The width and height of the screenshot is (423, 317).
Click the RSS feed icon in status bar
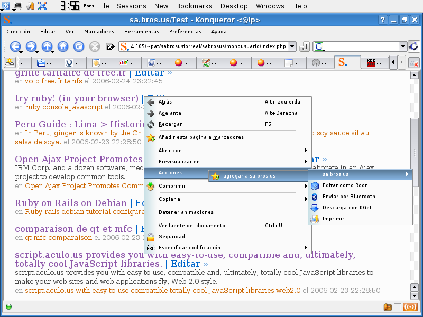tap(410, 307)
